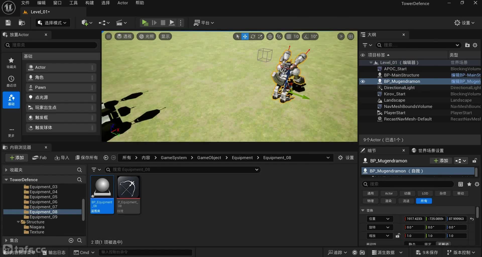
Task: Click the viewport layout maximize icon
Action: [x=351, y=37]
